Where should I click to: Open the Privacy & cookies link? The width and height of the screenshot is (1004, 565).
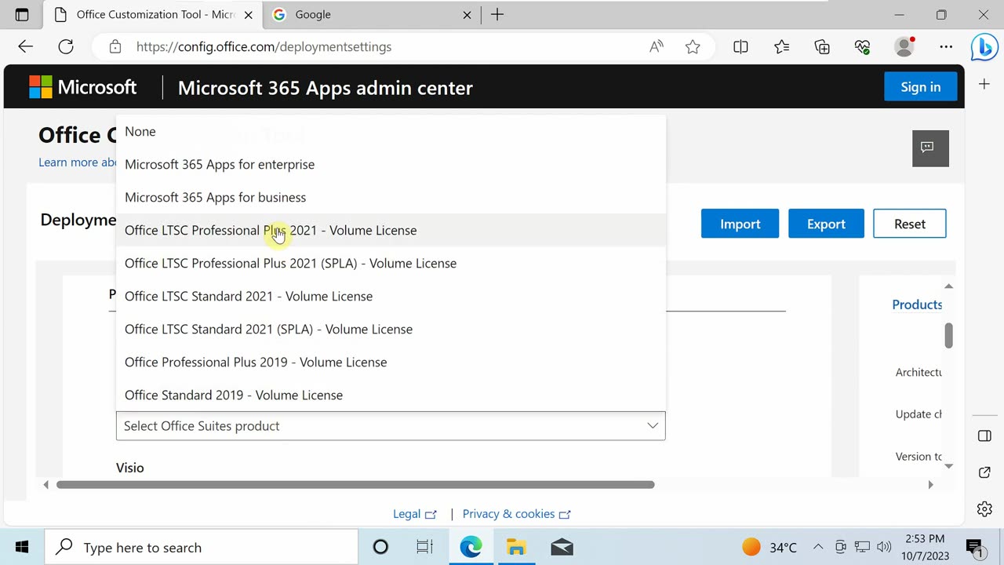516,514
